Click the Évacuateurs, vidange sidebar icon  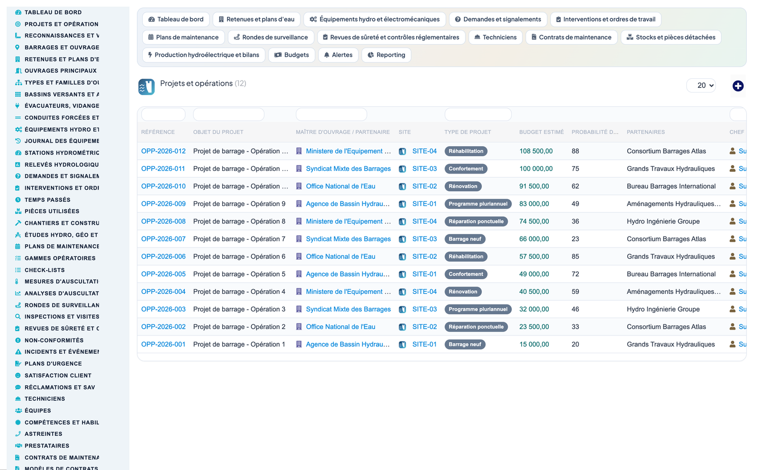[x=18, y=106]
